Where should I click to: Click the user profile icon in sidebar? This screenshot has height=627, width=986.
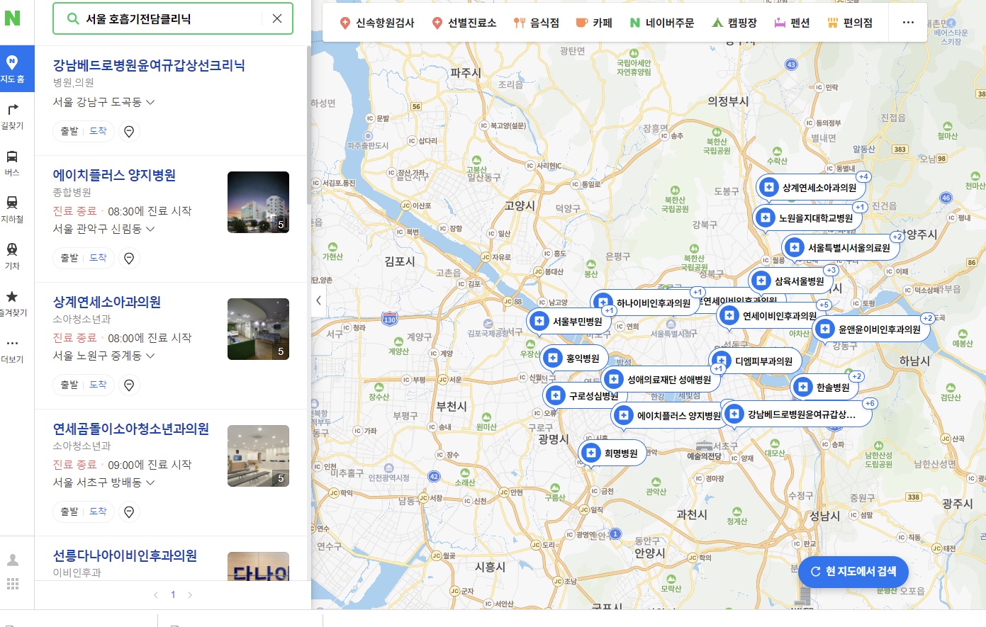point(13,560)
